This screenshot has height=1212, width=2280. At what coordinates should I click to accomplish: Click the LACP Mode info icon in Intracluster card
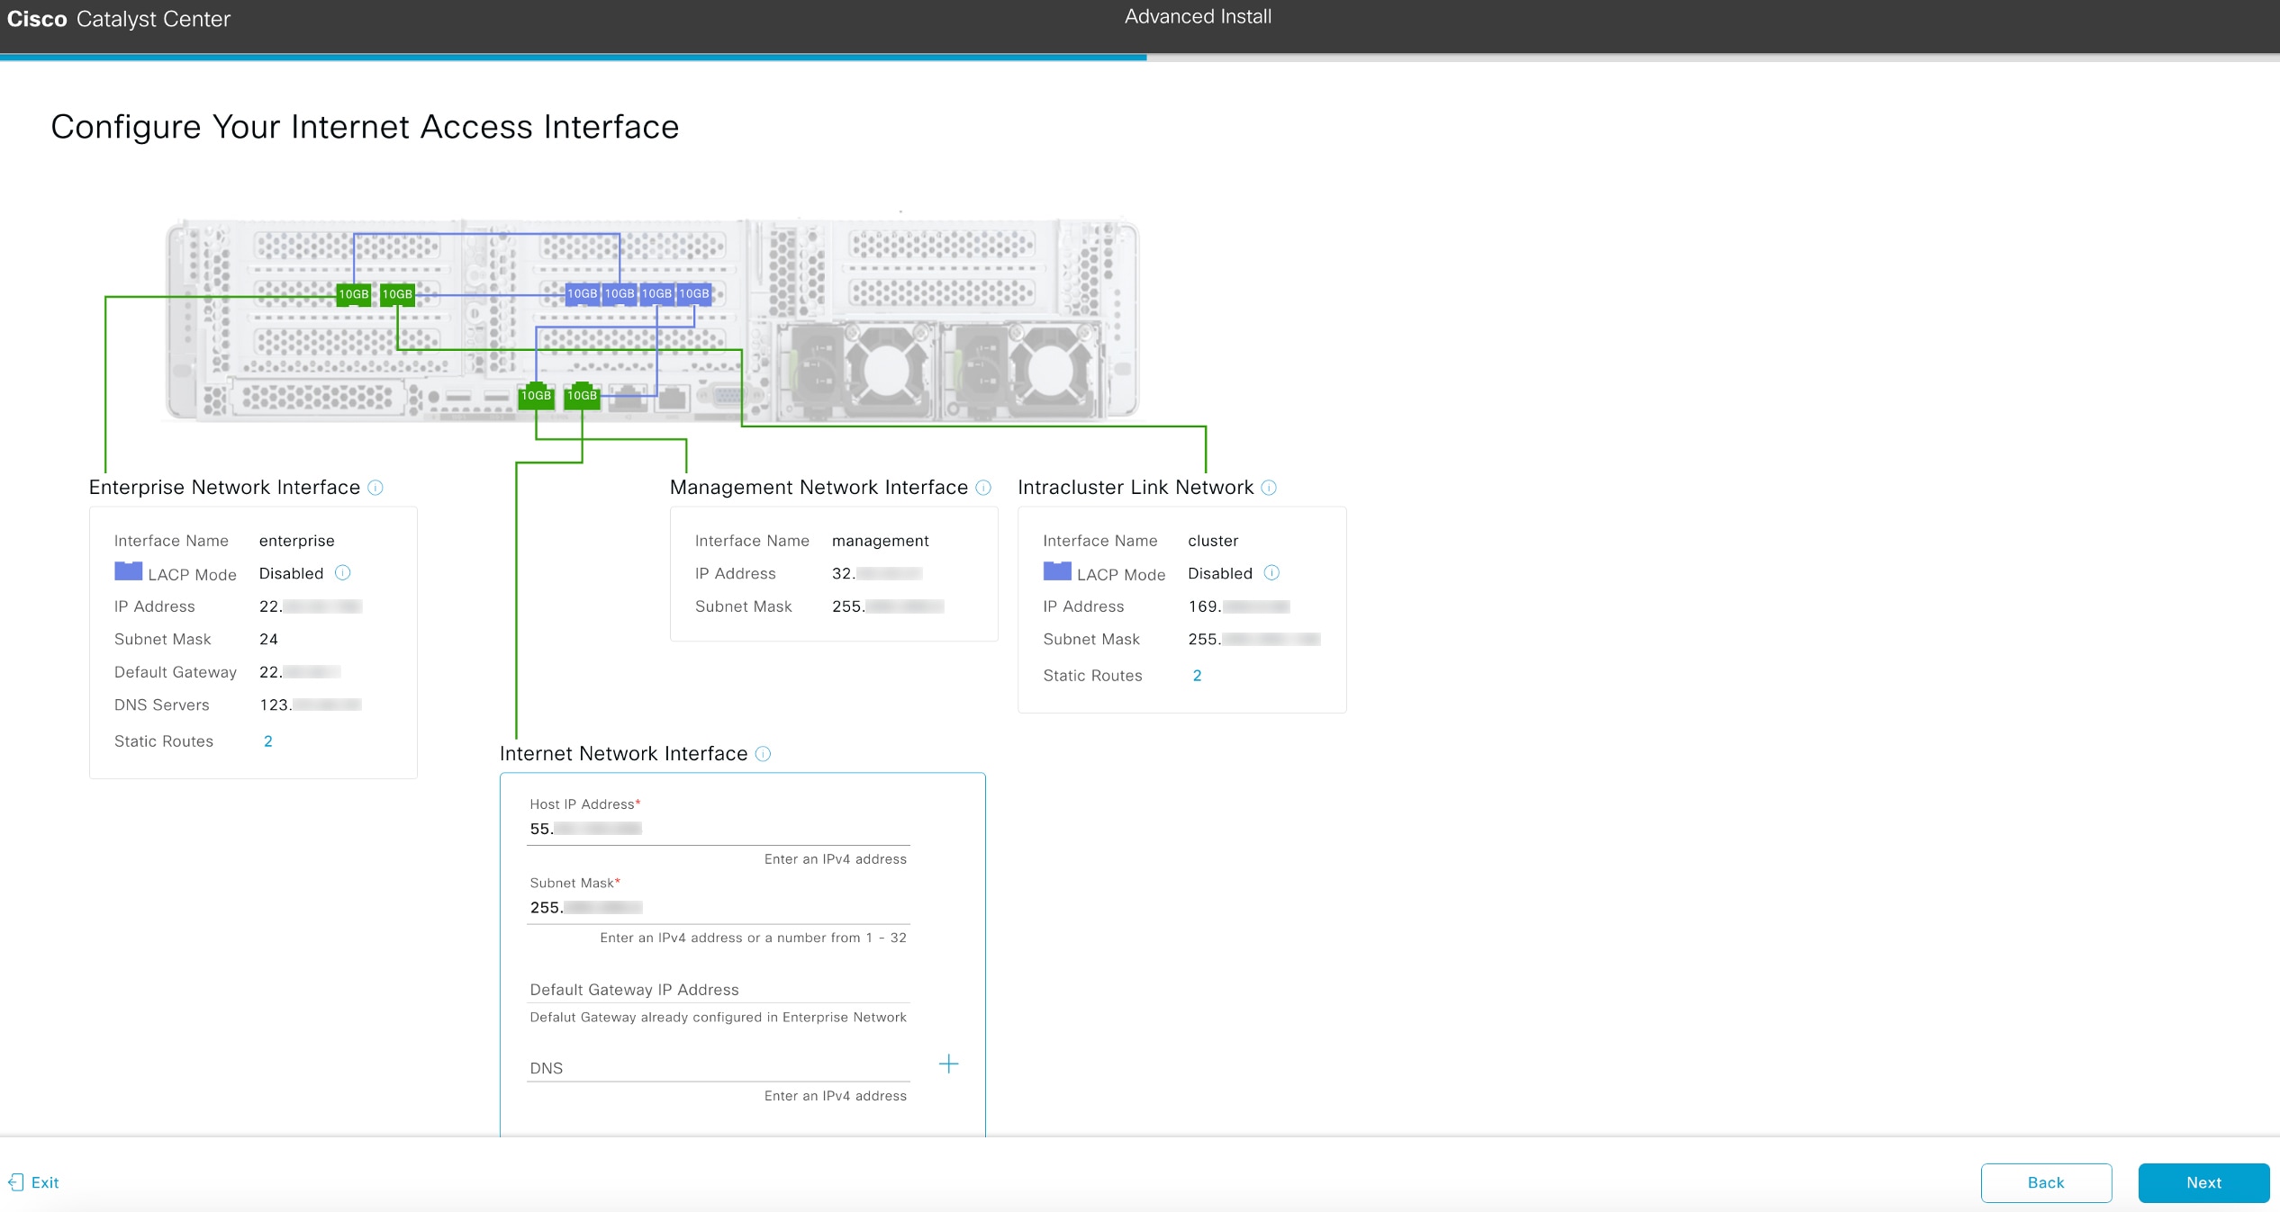pos(1271,573)
